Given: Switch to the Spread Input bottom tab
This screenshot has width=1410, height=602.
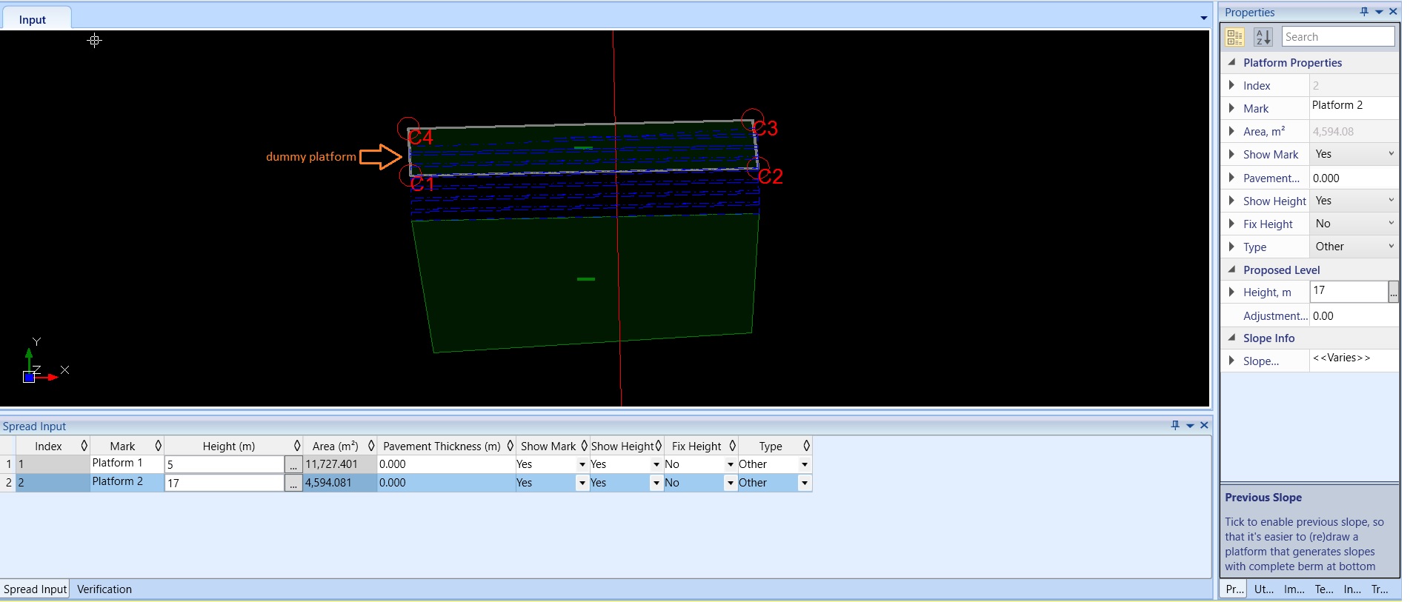Looking at the screenshot, I should (35, 589).
